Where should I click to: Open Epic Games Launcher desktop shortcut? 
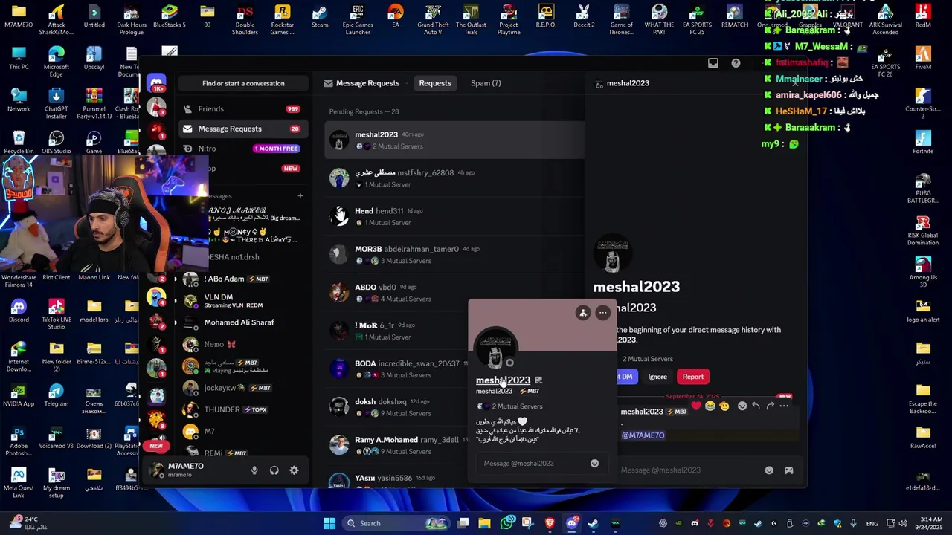pos(358,19)
